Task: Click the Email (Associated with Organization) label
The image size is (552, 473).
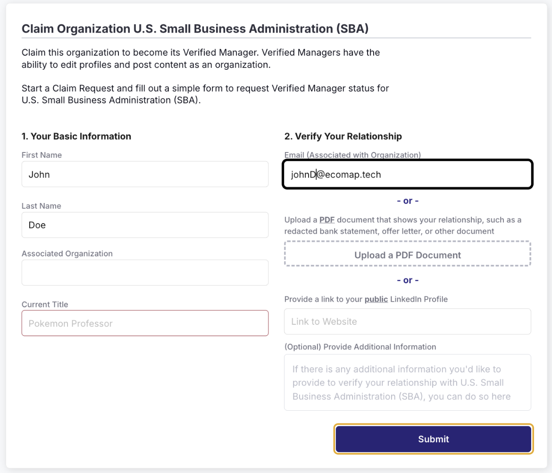Action: point(352,155)
